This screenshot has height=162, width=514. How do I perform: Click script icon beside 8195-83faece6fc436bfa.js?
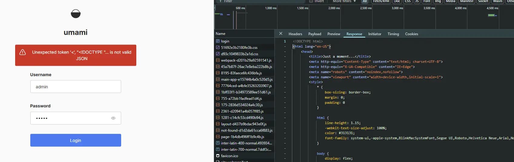point(217,73)
